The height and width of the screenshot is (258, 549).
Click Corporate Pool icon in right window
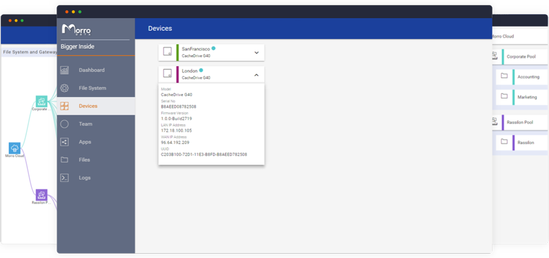[x=494, y=55]
